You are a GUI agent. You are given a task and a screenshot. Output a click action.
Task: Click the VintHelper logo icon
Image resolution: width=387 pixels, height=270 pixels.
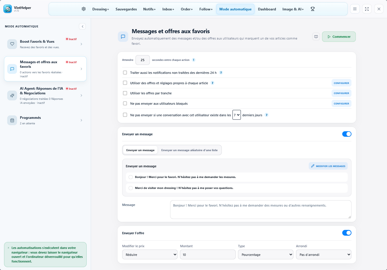[8, 9]
